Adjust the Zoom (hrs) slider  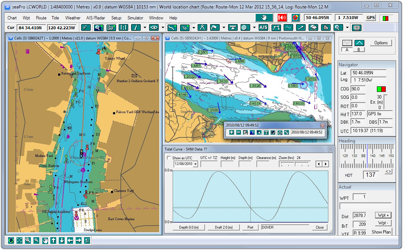294,164
